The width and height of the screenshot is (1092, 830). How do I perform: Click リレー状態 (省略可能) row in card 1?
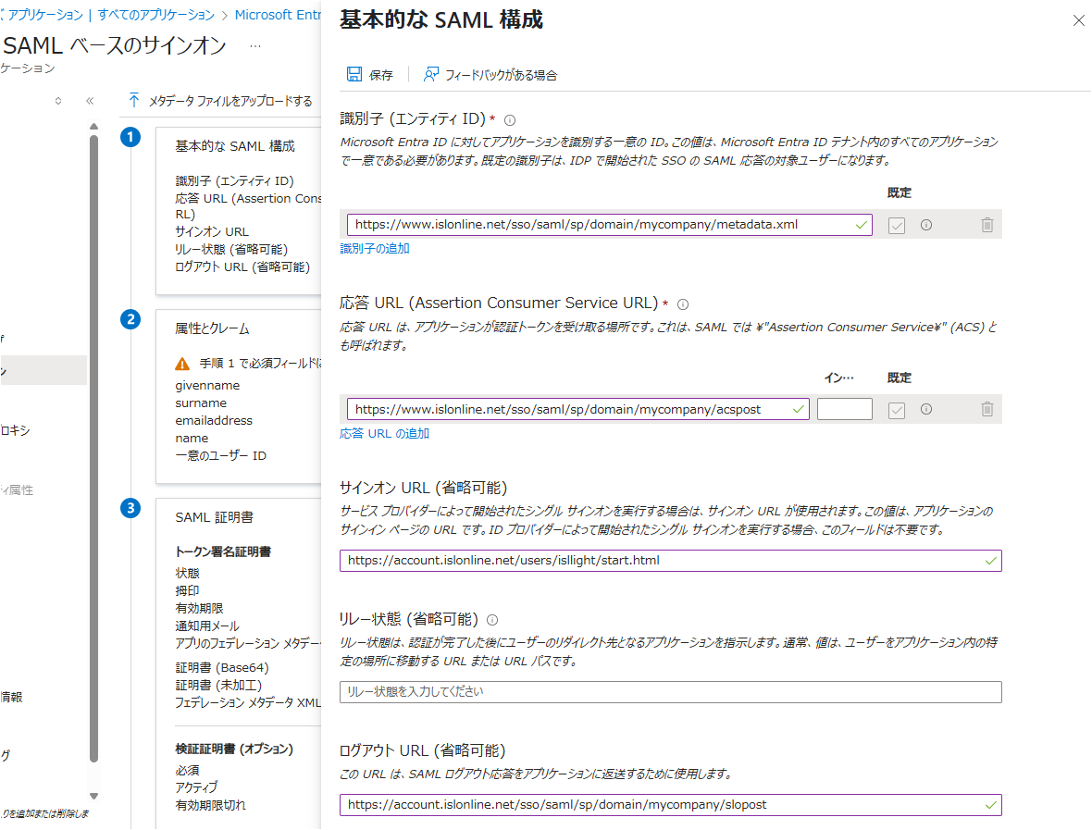pyautogui.click(x=231, y=249)
